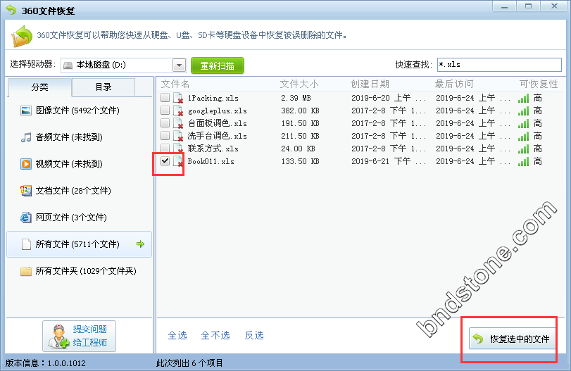571x371 pixels.
Task: Click recoverability signal bars for googleplus.xls
Action: point(523,111)
